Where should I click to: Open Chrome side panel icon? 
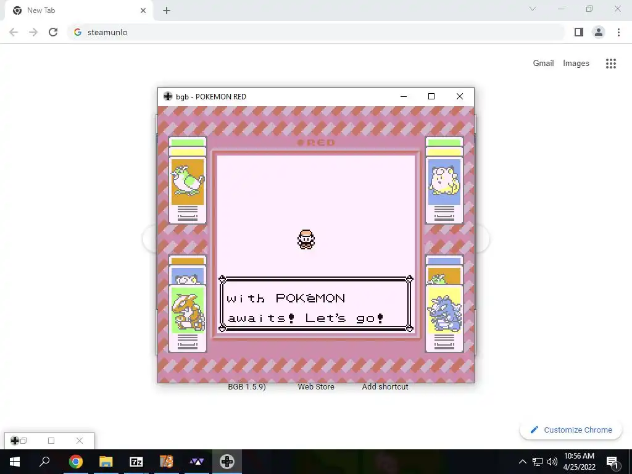coord(579,32)
